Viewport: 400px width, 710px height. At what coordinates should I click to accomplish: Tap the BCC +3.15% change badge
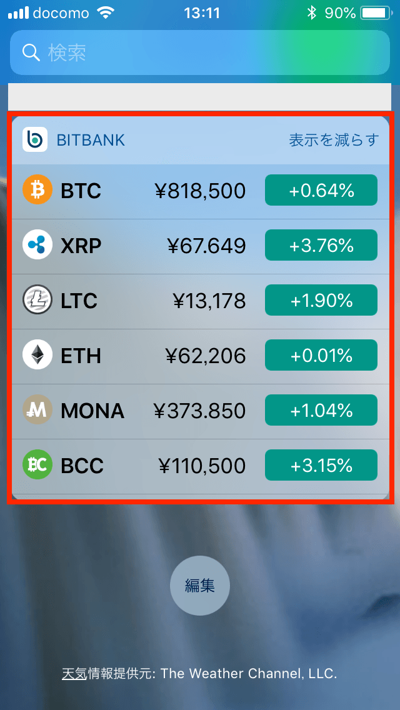321,465
